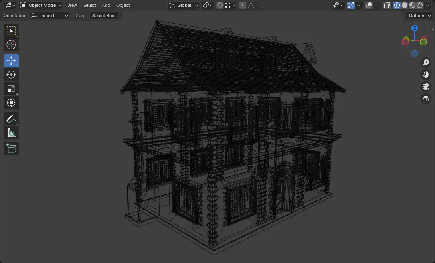Click green Y axis on navigation gizmo
Image resolution: width=435 pixels, height=263 pixels.
[423, 42]
